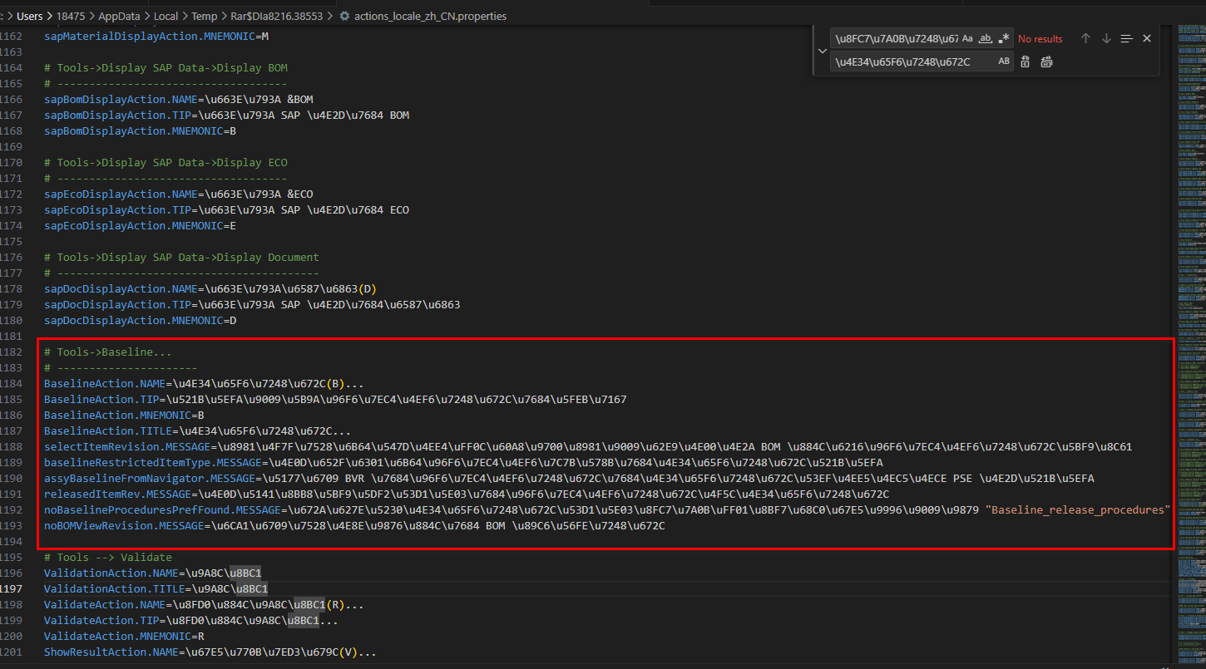Viewport: 1206px width, 669px height.
Task: Click 'BaselineAction.TIP' key
Action: tap(101, 399)
